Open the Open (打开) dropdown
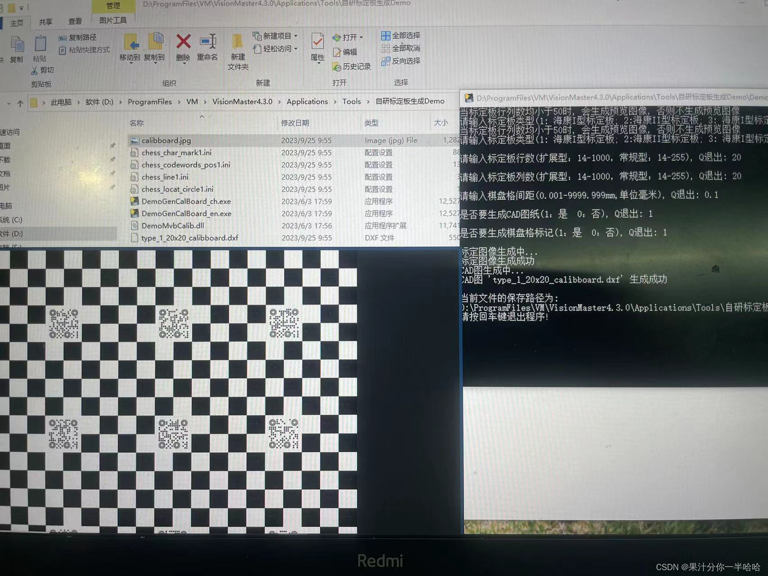The width and height of the screenshot is (768, 576). point(347,37)
